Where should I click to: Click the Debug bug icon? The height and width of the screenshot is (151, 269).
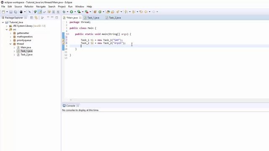[64, 12]
